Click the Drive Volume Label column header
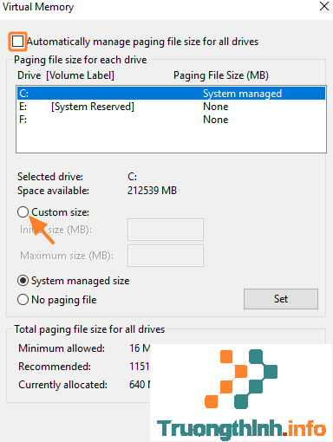This screenshot has width=333, height=442. 66,75
